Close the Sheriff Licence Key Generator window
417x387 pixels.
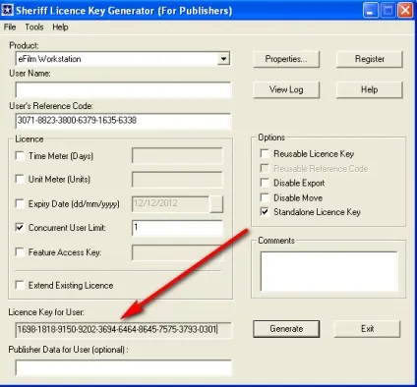coord(405,11)
